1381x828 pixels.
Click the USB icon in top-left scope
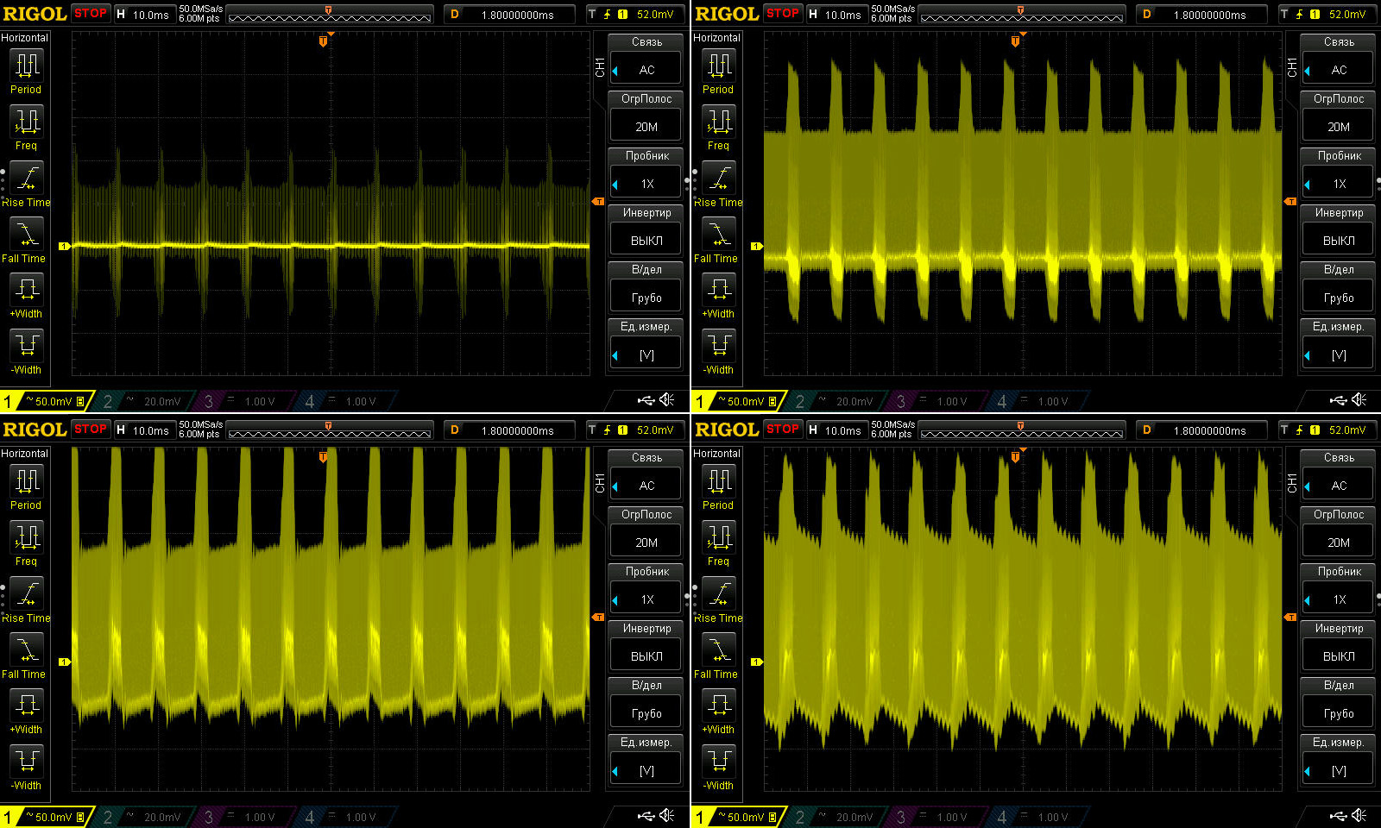click(646, 399)
